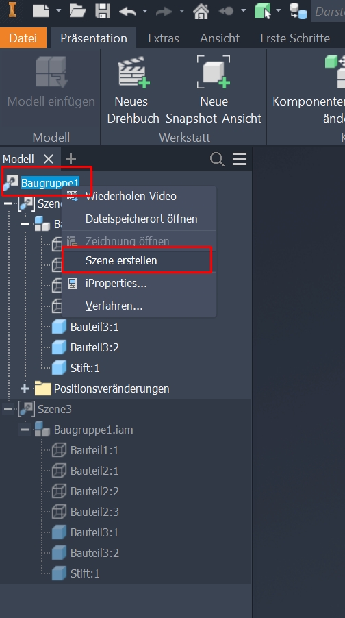This screenshot has height=618, width=345.
Task: Expand the Positionsveränderungen folder
Action: pyautogui.click(x=25, y=388)
